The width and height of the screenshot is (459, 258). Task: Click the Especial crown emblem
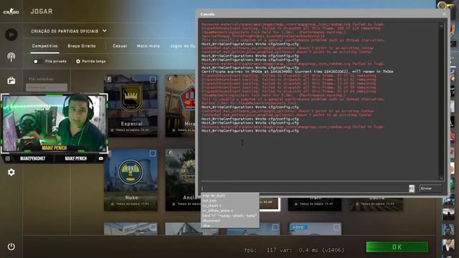131,98
